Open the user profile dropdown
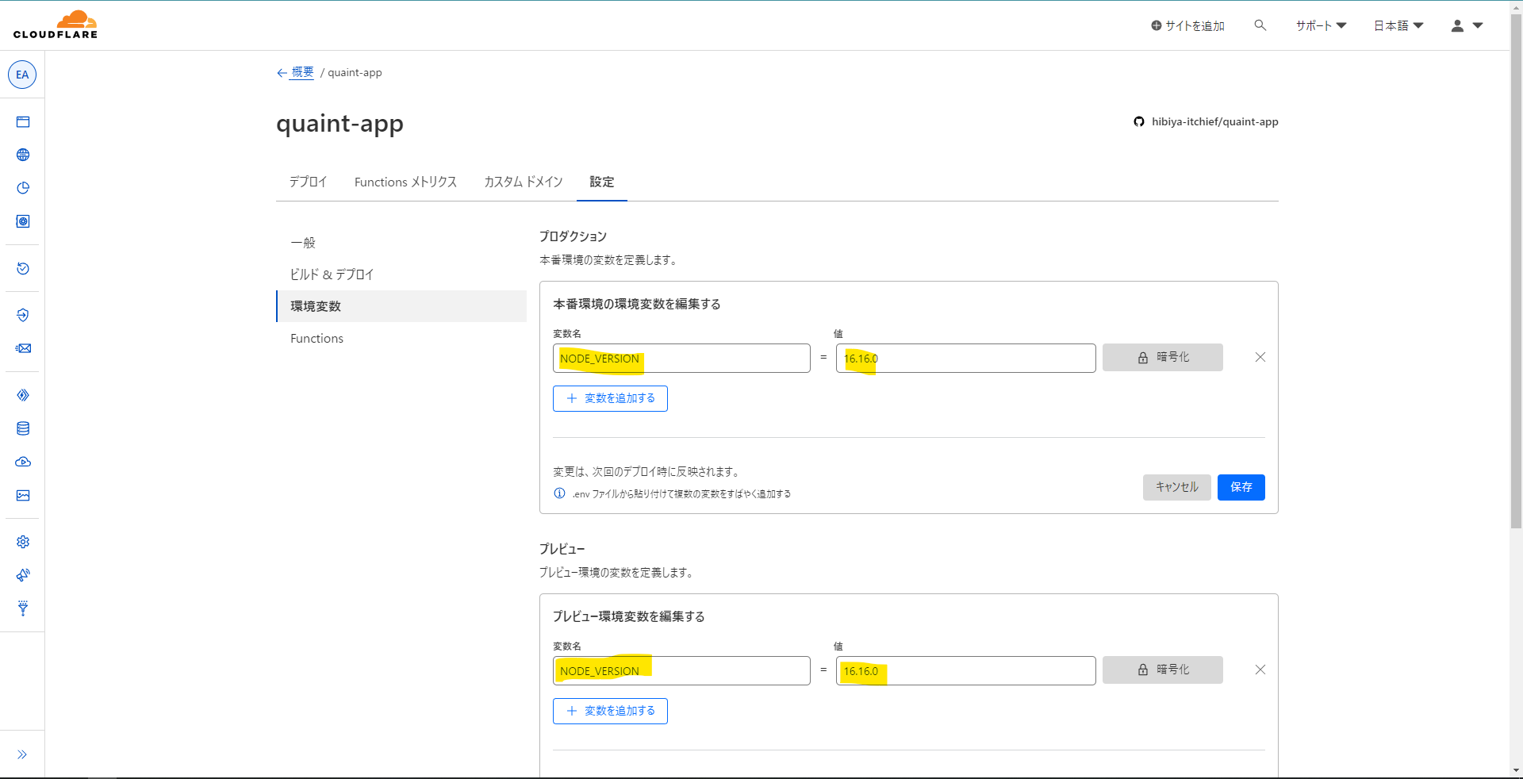 click(x=1467, y=25)
